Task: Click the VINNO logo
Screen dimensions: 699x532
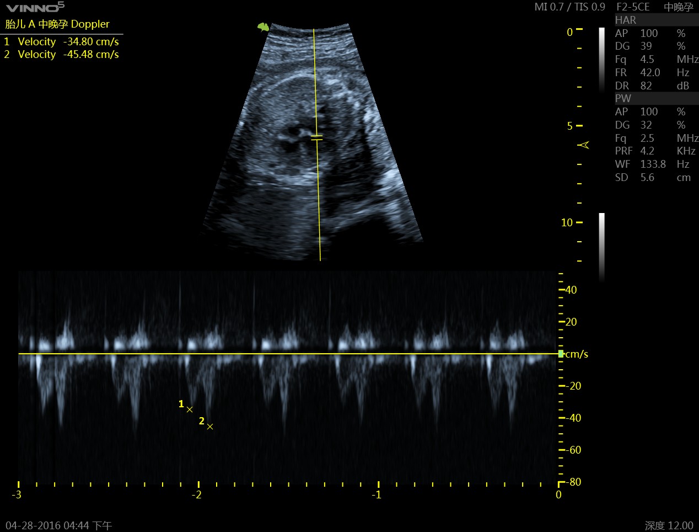Action: click(35, 8)
